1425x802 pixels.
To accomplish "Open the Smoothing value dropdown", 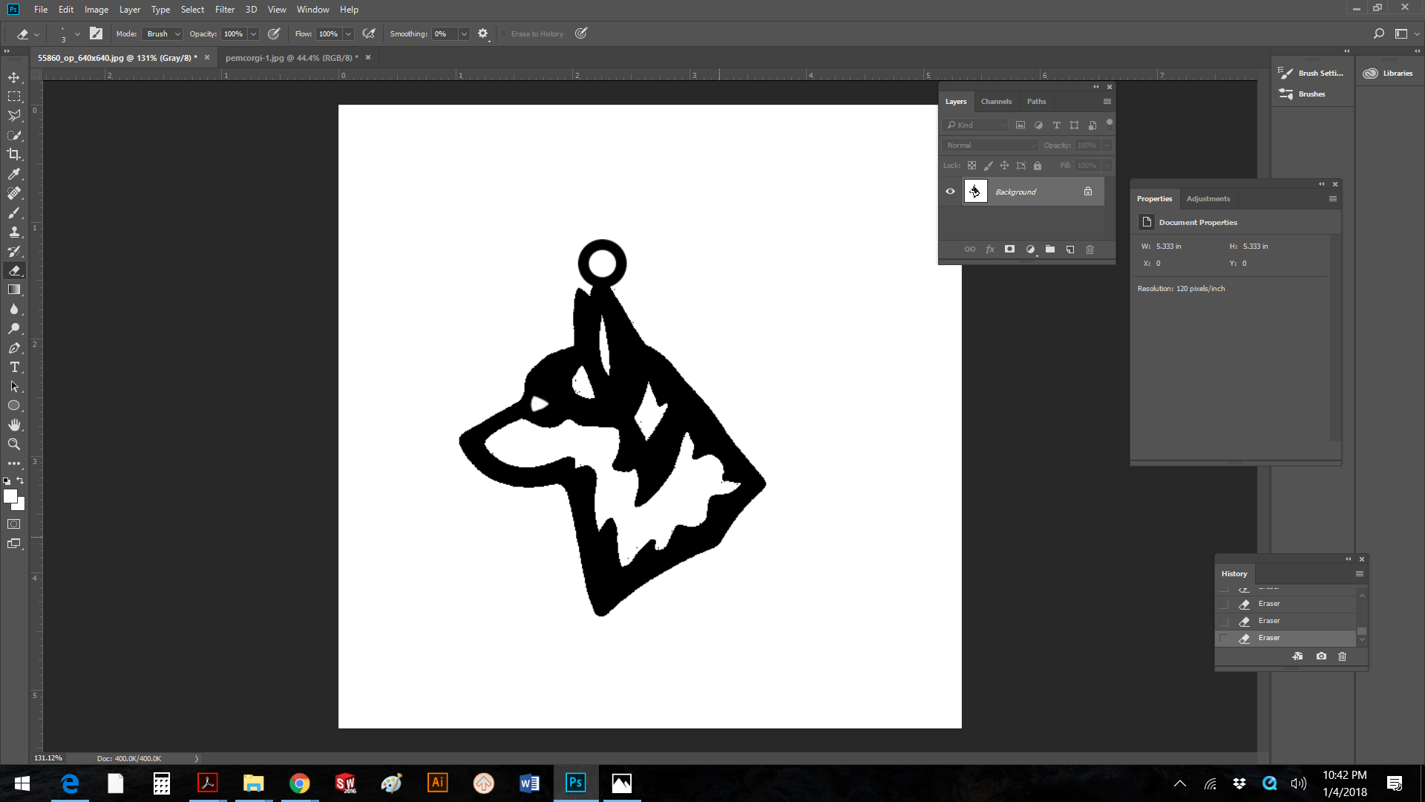I will (464, 34).
